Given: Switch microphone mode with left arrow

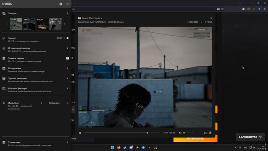Looking at the screenshot, I should click(41, 103).
